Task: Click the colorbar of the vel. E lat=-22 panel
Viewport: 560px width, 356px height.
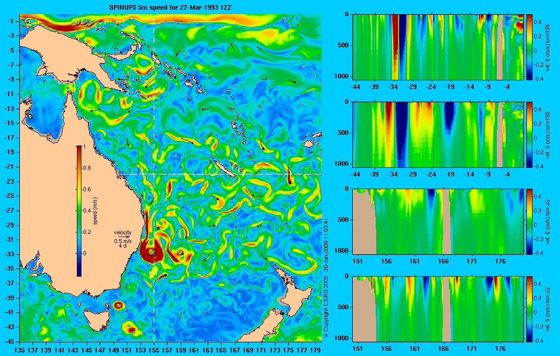Action: pyautogui.click(x=529, y=222)
